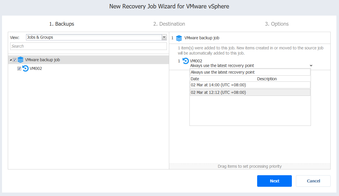Click the VM002 recovery icon in left tree
The image size is (339, 196).
point(25,68)
